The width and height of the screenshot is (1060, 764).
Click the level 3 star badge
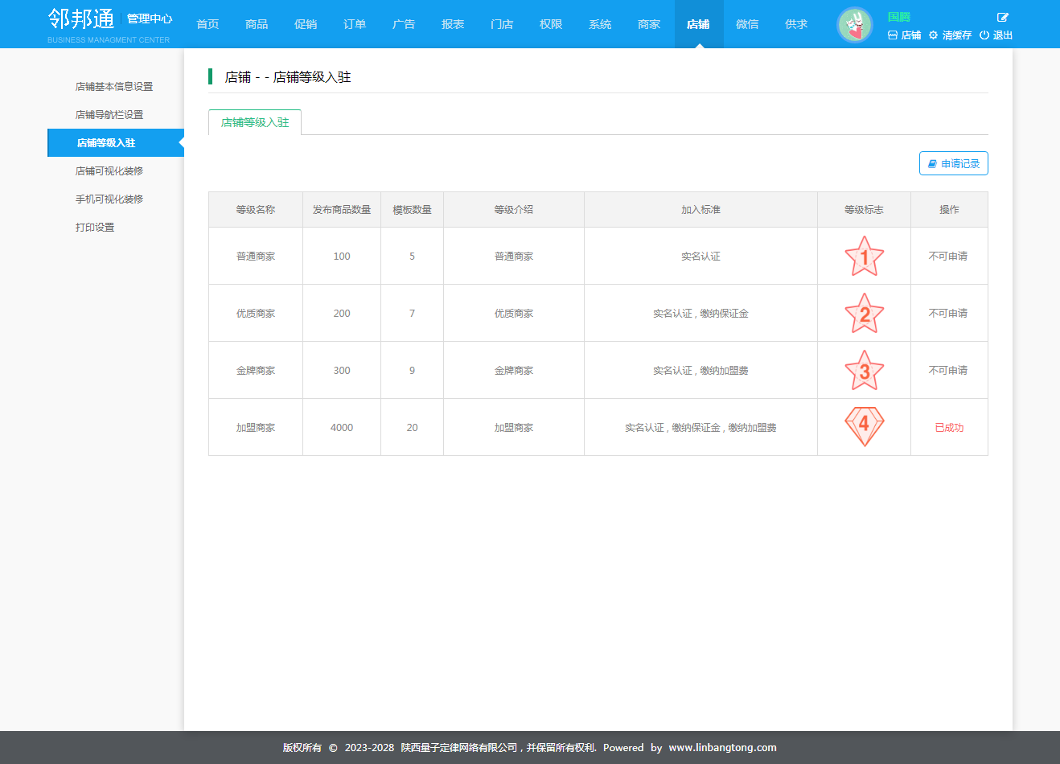[864, 371]
